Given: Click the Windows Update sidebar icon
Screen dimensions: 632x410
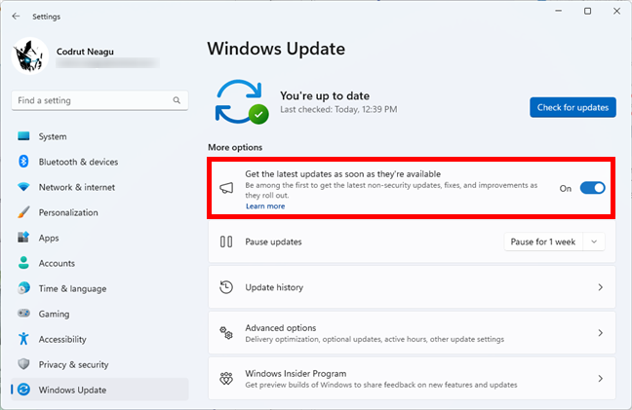Looking at the screenshot, I should pos(23,390).
